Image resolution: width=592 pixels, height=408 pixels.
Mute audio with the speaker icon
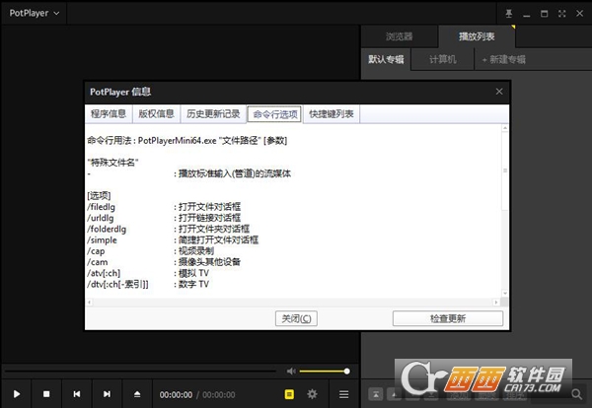(291, 372)
